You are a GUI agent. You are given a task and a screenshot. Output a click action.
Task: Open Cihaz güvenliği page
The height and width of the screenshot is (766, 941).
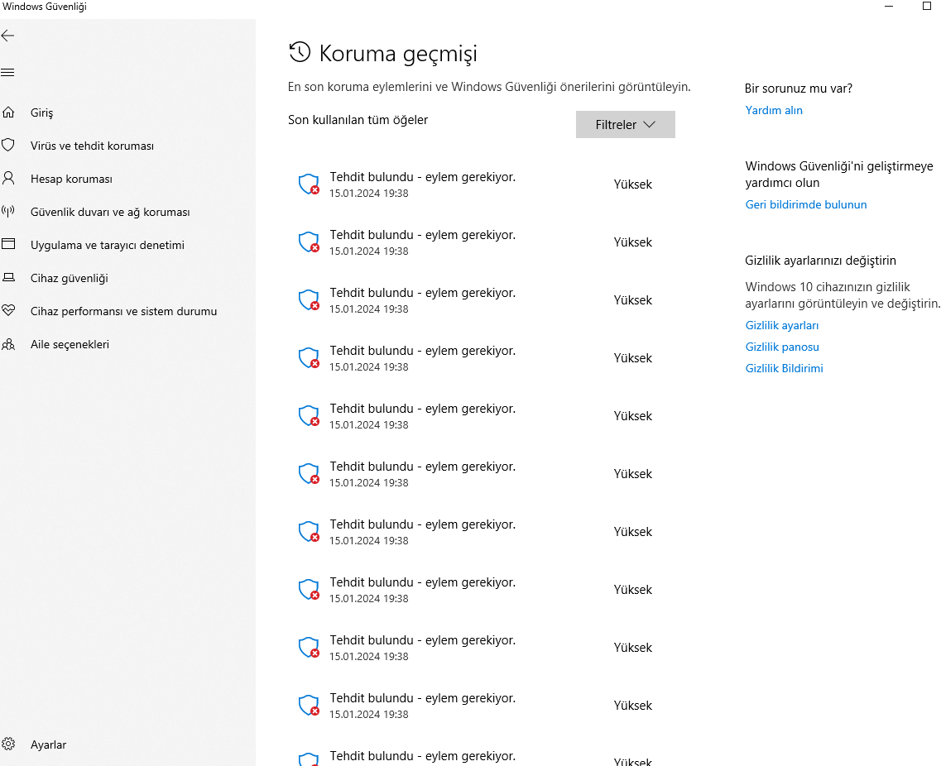[69, 278]
